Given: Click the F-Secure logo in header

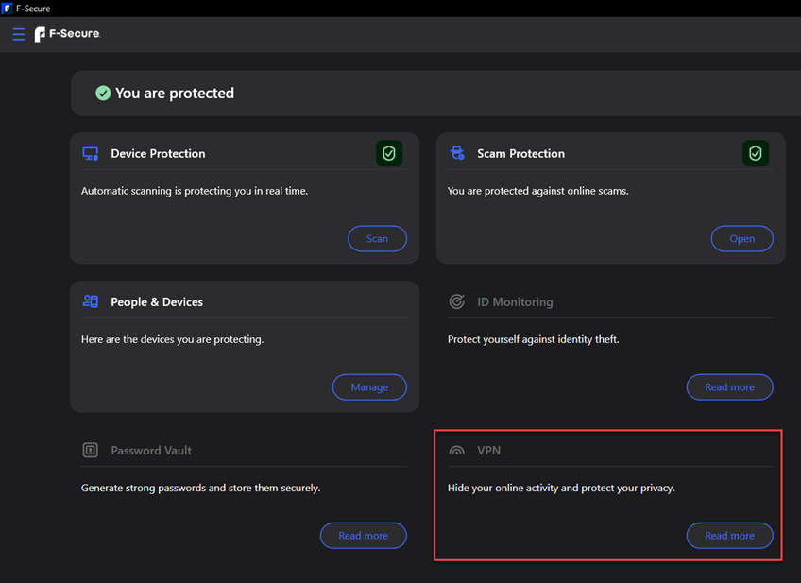Looking at the screenshot, I should coord(67,35).
